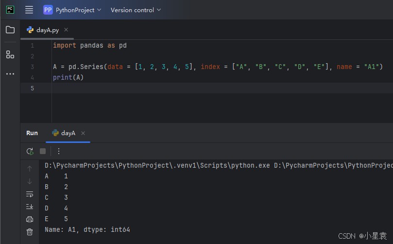Image resolution: width=393 pixels, height=244 pixels.
Task: Expand the Version control dropdown
Action: point(136,10)
